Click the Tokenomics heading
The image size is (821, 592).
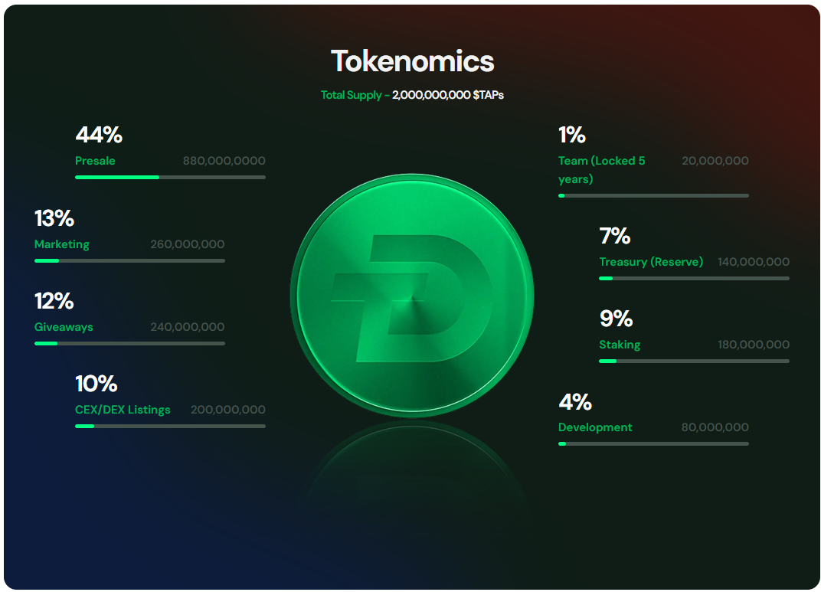click(412, 61)
